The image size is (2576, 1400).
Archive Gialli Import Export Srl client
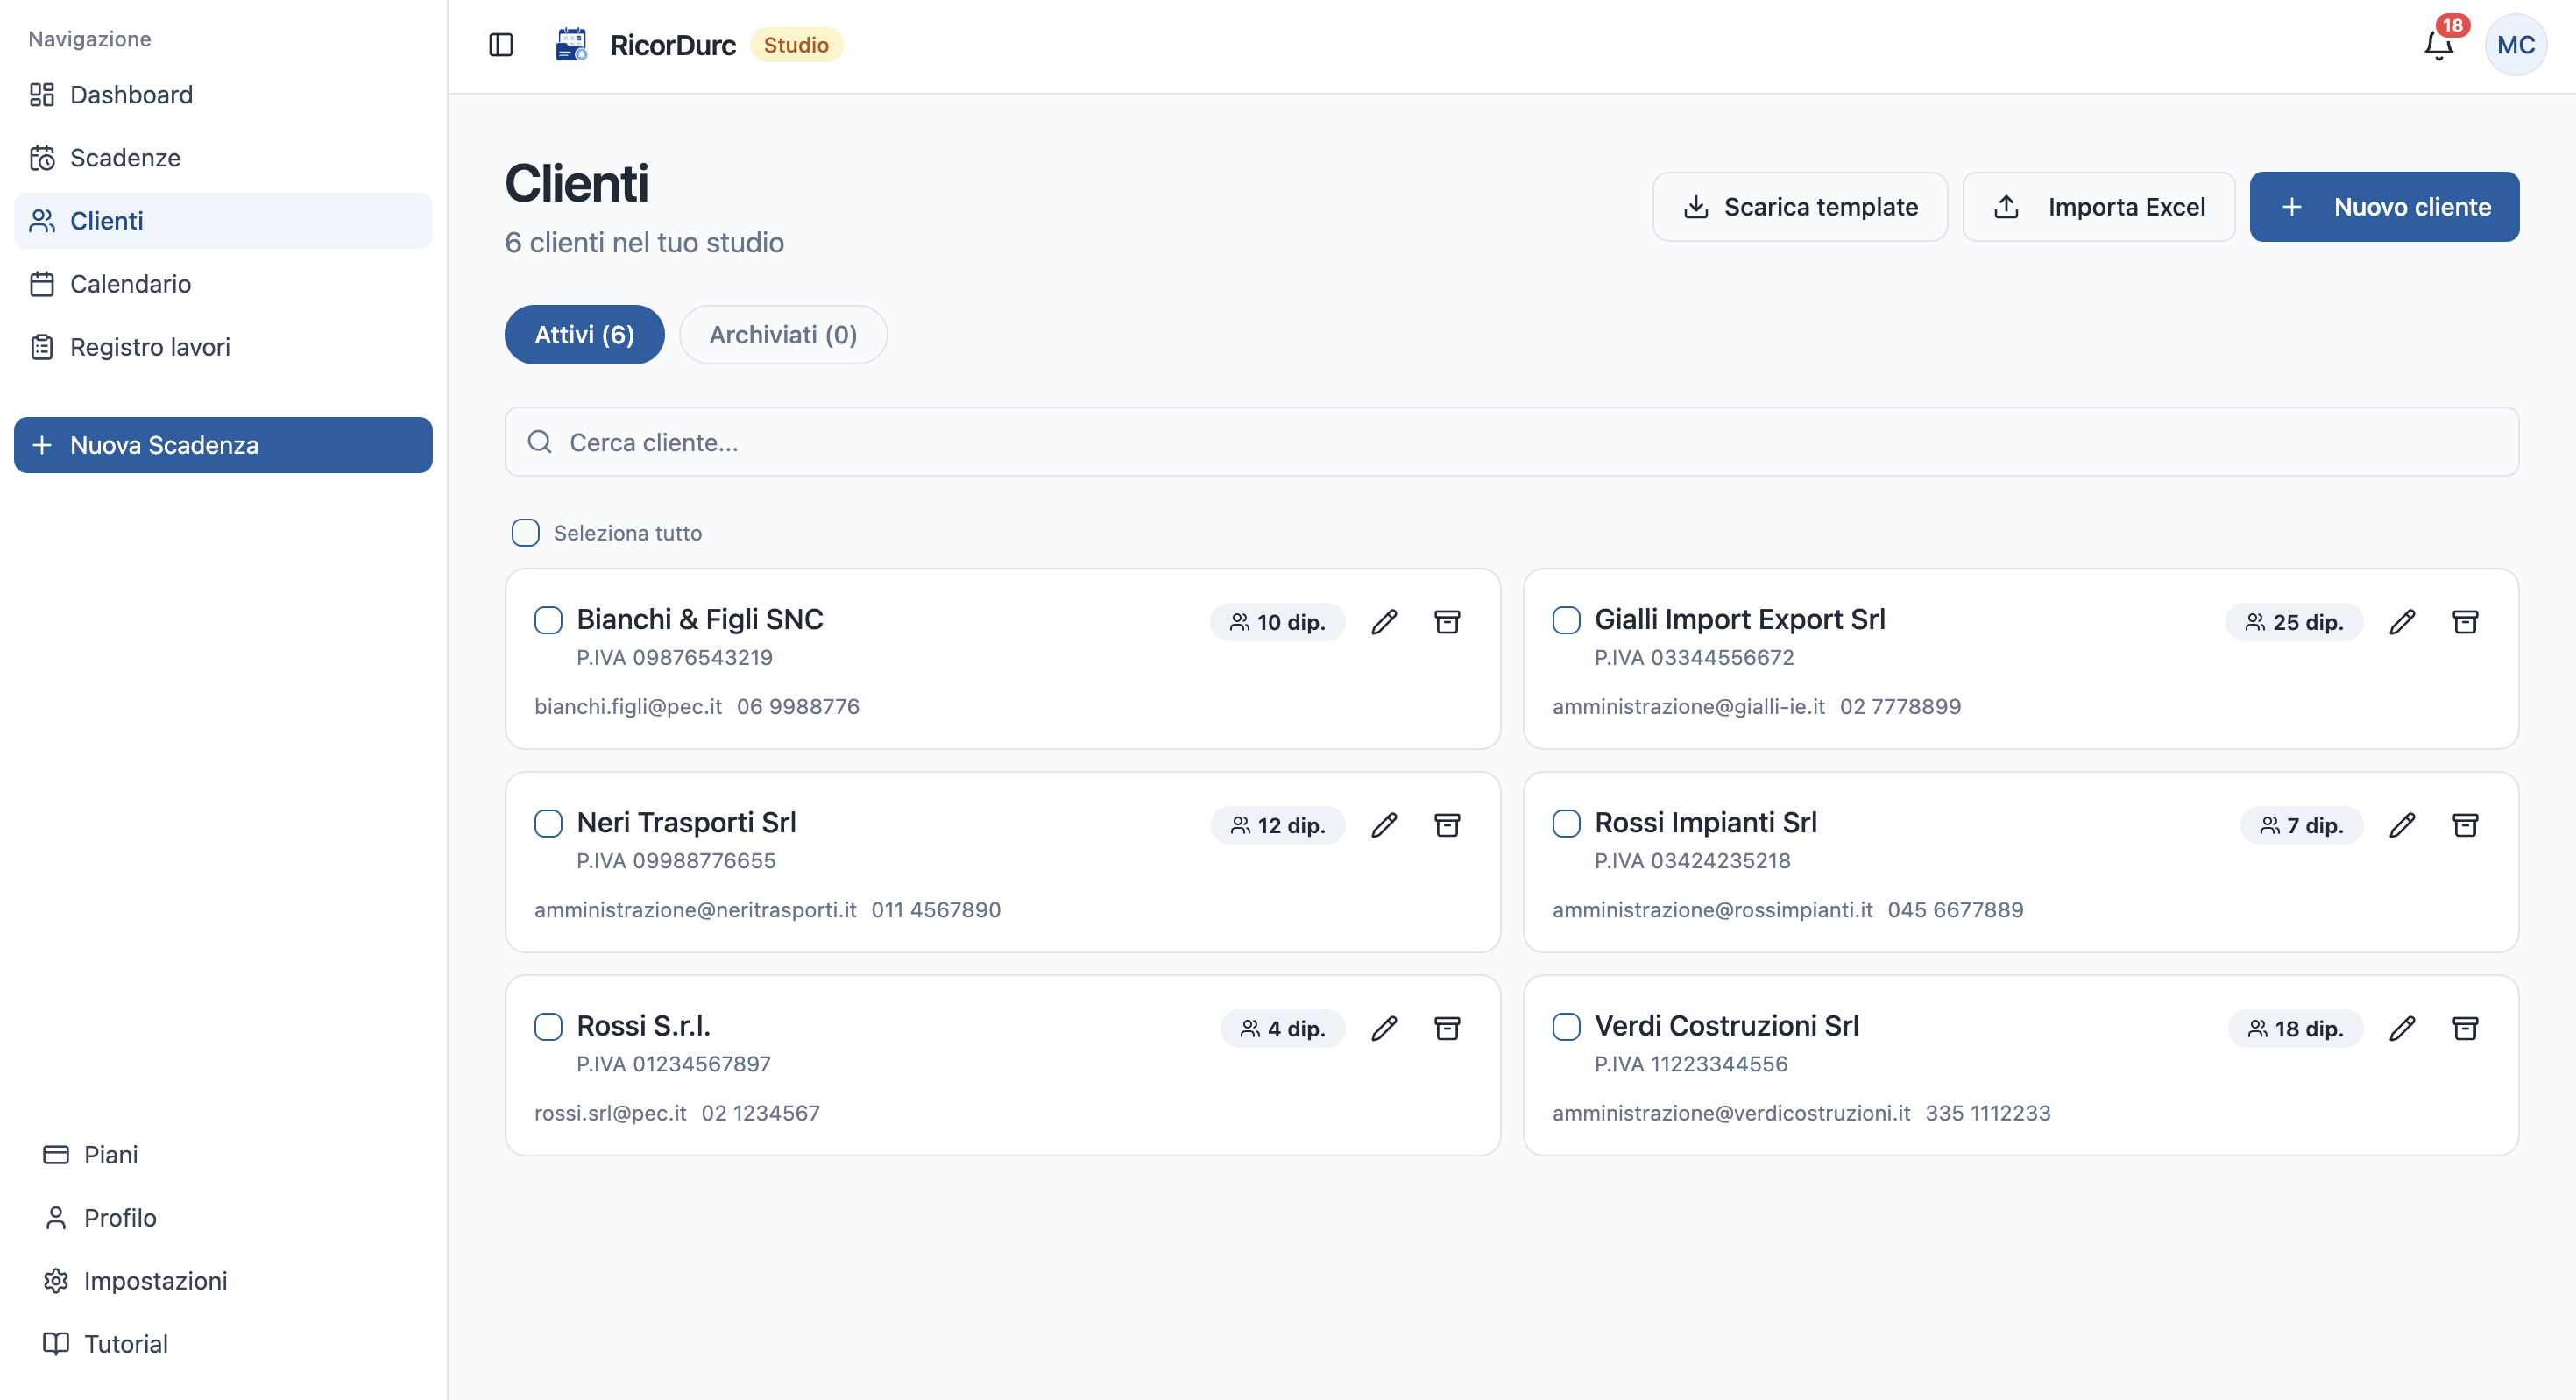(x=2465, y=622)
